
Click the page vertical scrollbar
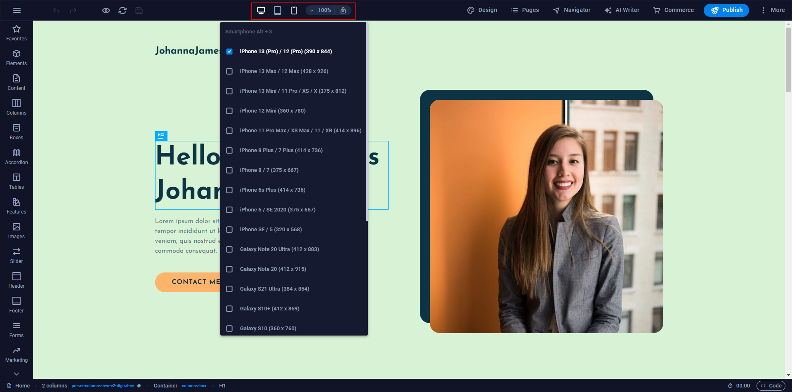point(789,60)
